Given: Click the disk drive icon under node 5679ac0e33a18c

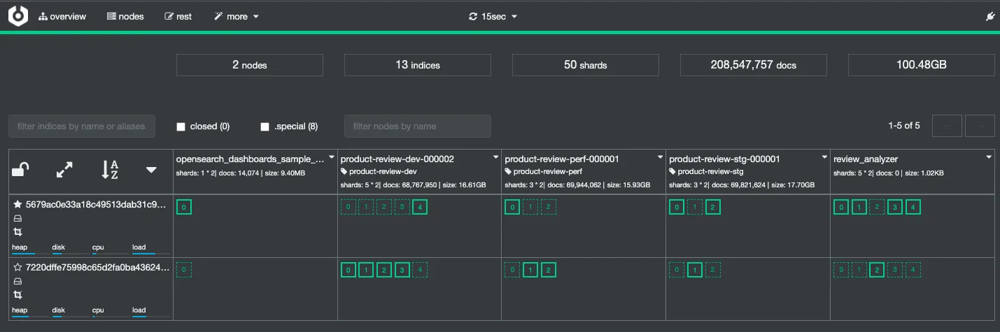Looking at the screenshot, I should click(17, 219).
